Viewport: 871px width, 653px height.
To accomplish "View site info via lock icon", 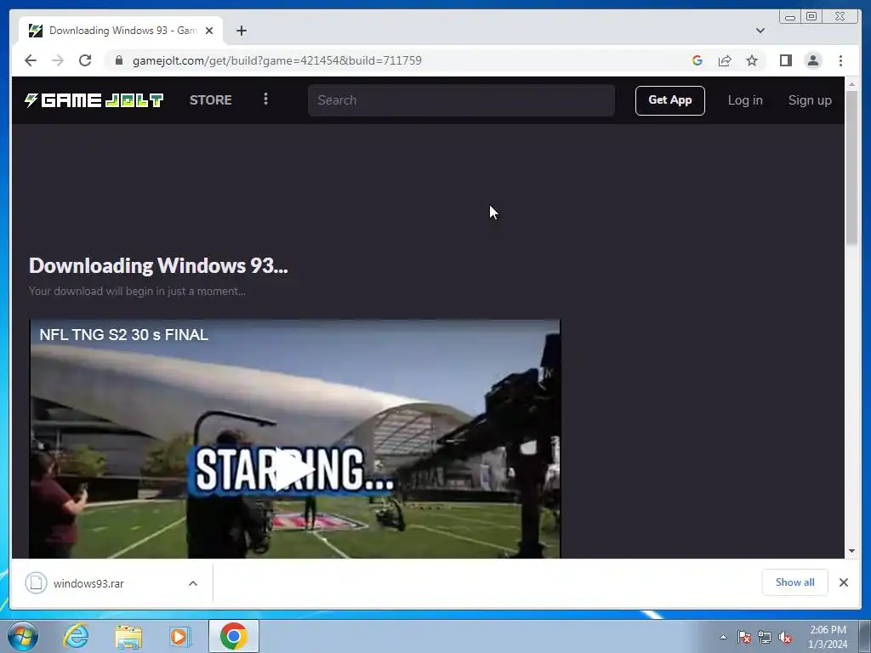I will point(119,60).
